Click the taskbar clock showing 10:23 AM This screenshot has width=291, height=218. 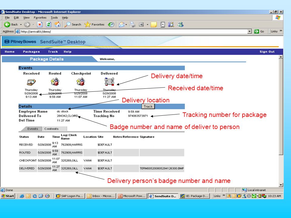click(274, 196)
